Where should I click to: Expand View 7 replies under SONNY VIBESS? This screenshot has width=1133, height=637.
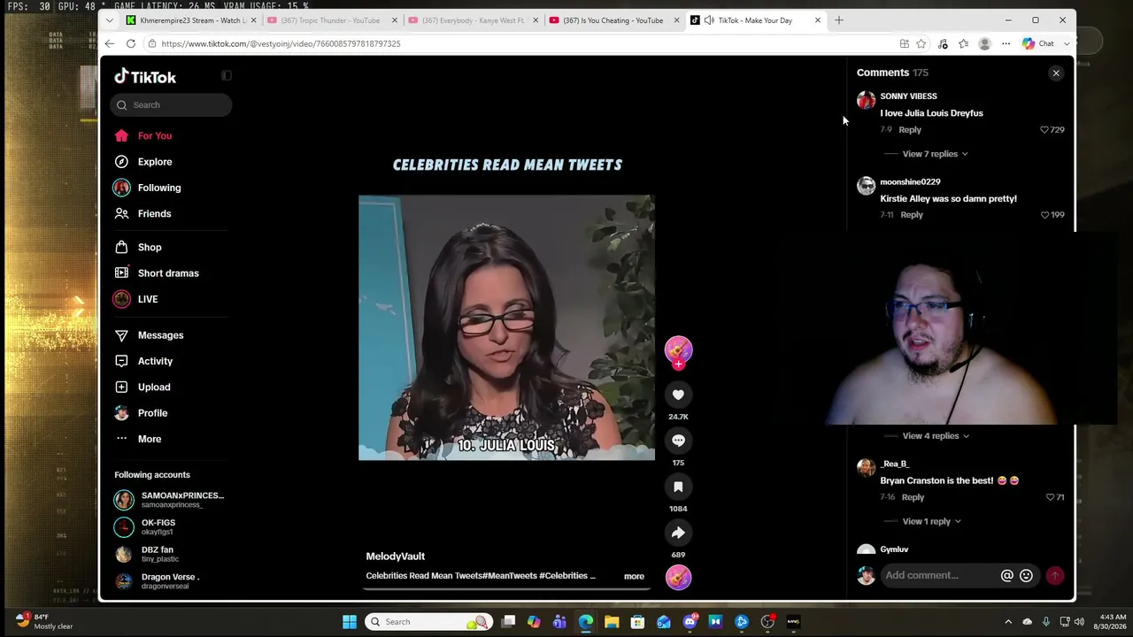[x=935, y=154]
